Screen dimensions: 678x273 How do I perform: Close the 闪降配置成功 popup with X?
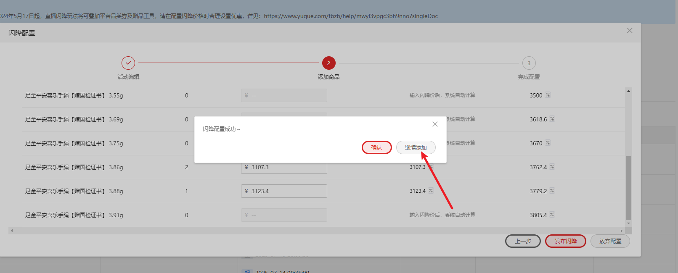(x=435, y=124)
